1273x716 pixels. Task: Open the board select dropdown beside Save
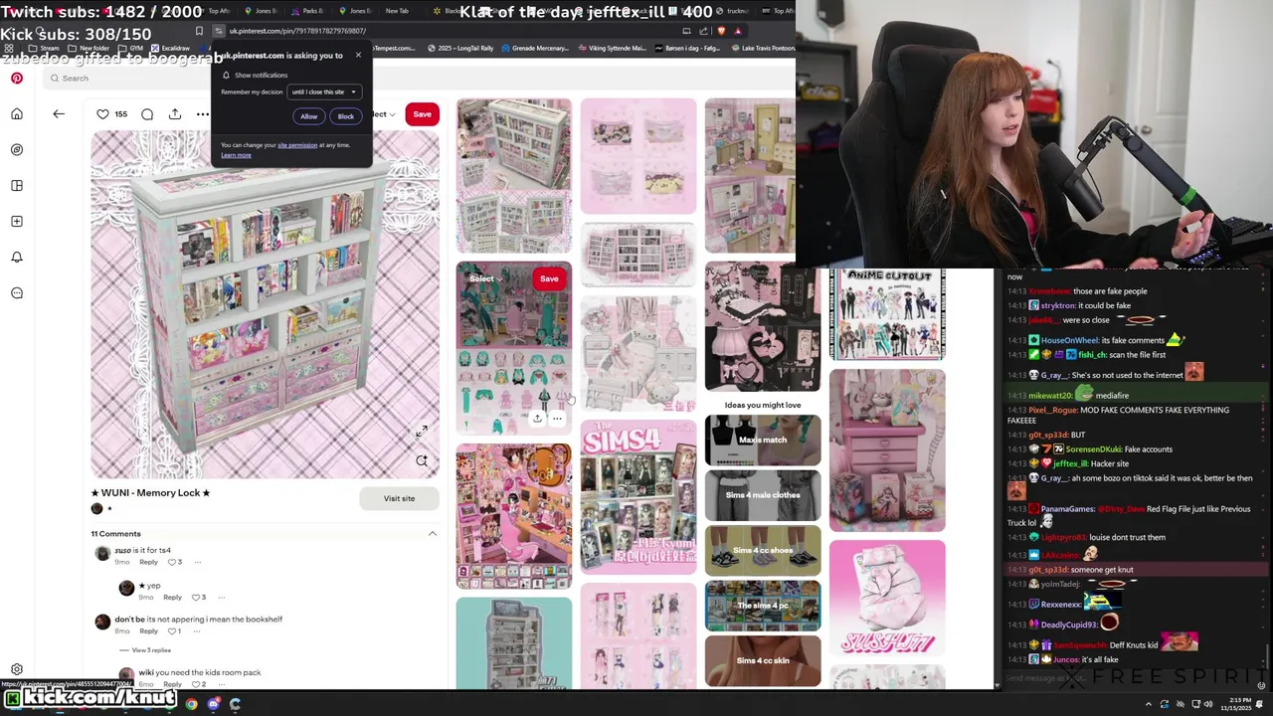pyautogui.click(x=382, y=114)
